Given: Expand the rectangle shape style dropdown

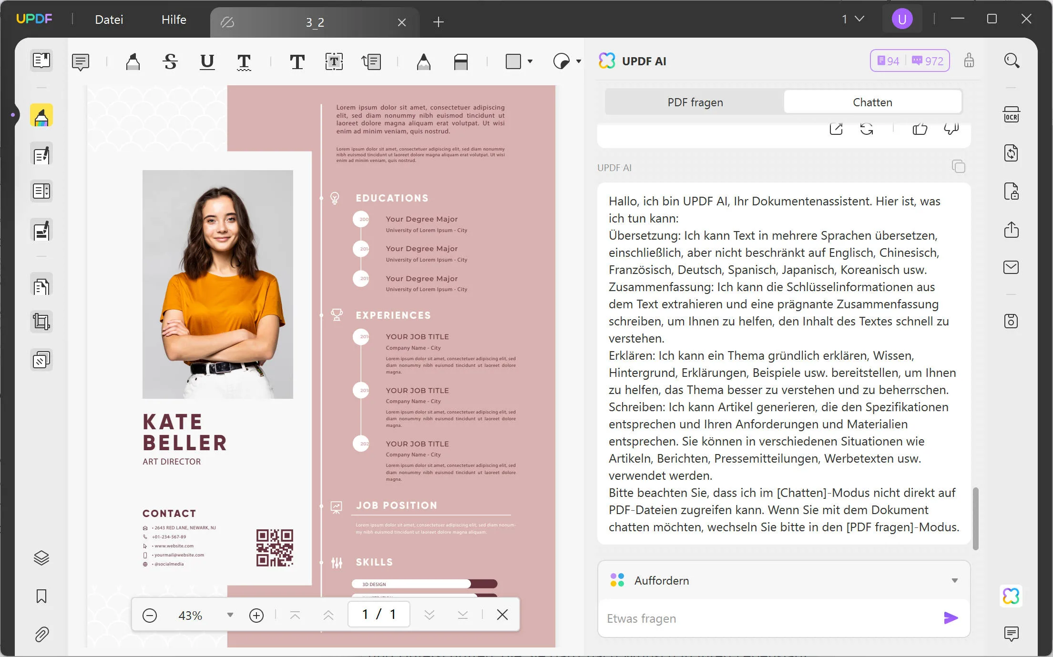Looking at the screenshot, I should click(530, 61).
